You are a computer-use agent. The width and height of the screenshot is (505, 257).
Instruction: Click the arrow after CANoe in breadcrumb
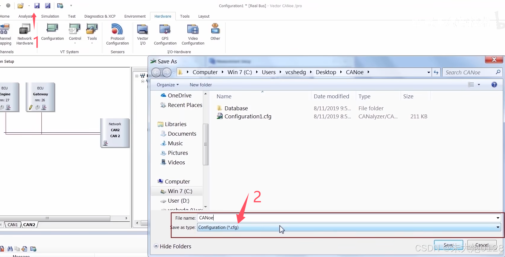pos(368,72)
